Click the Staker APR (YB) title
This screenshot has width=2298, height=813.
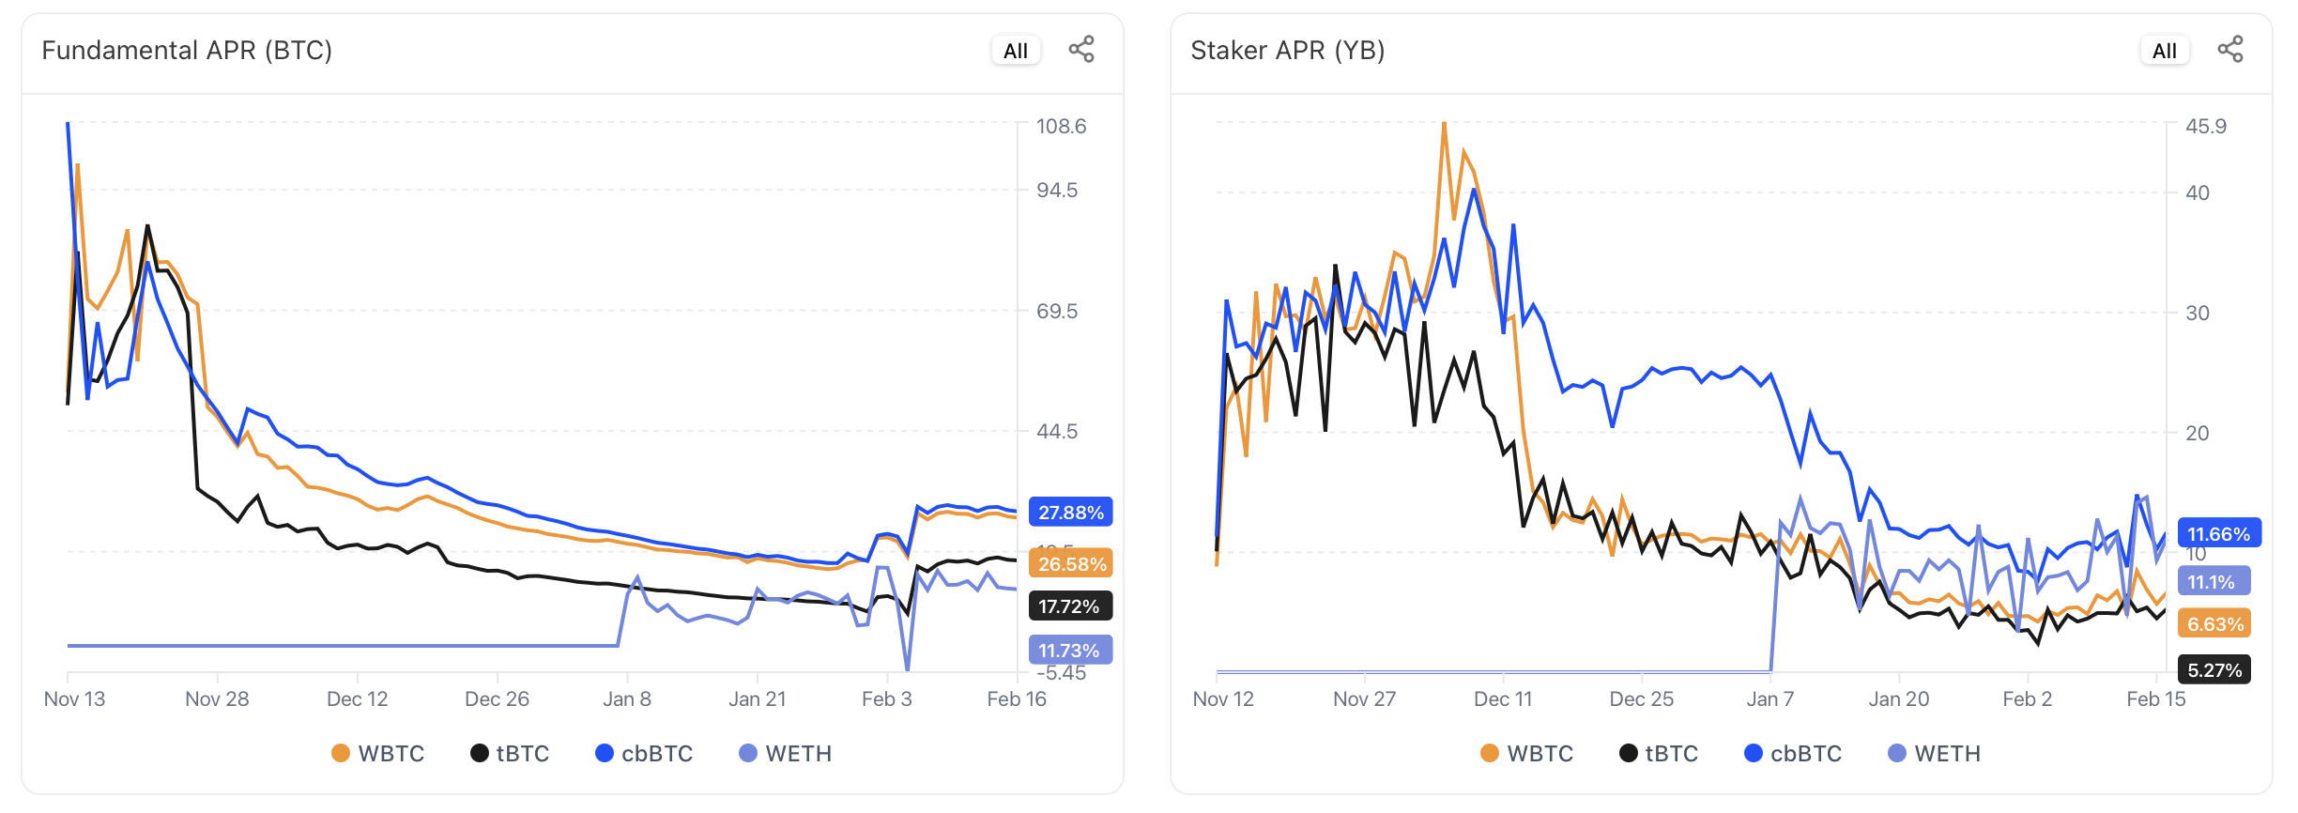coord(1288,50)
